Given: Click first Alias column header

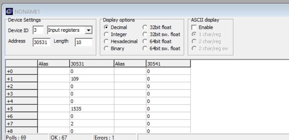Looking at the screenshot, I should tap(54, 64).
